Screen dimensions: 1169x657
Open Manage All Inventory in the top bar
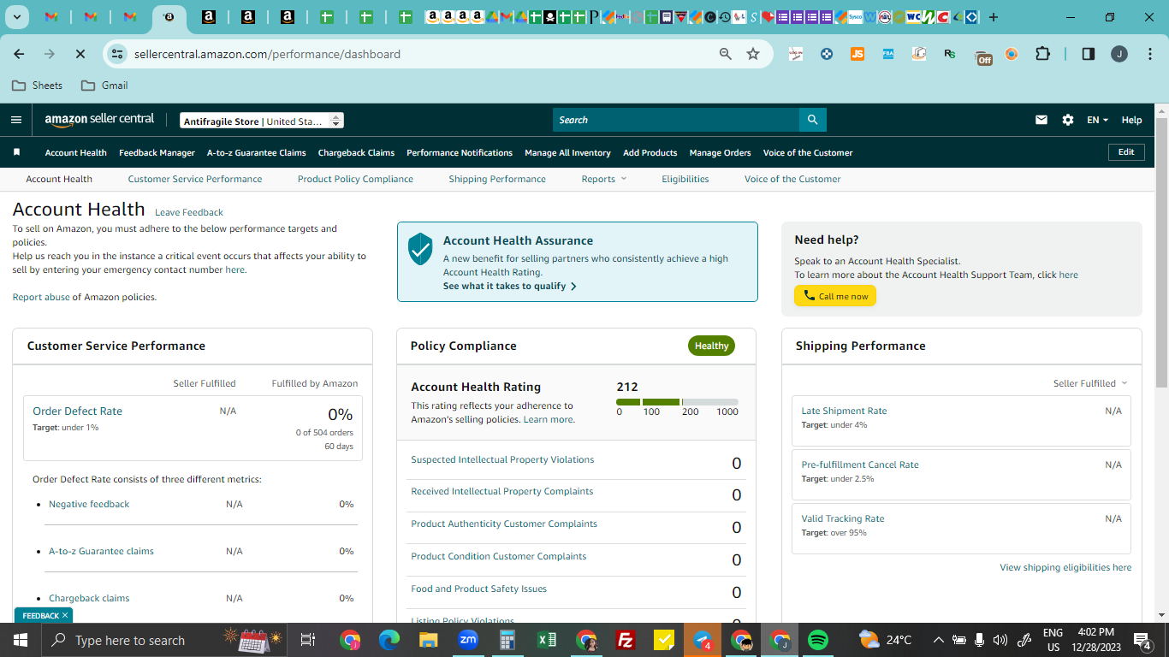pyautogui.click(x=567, y=152)
